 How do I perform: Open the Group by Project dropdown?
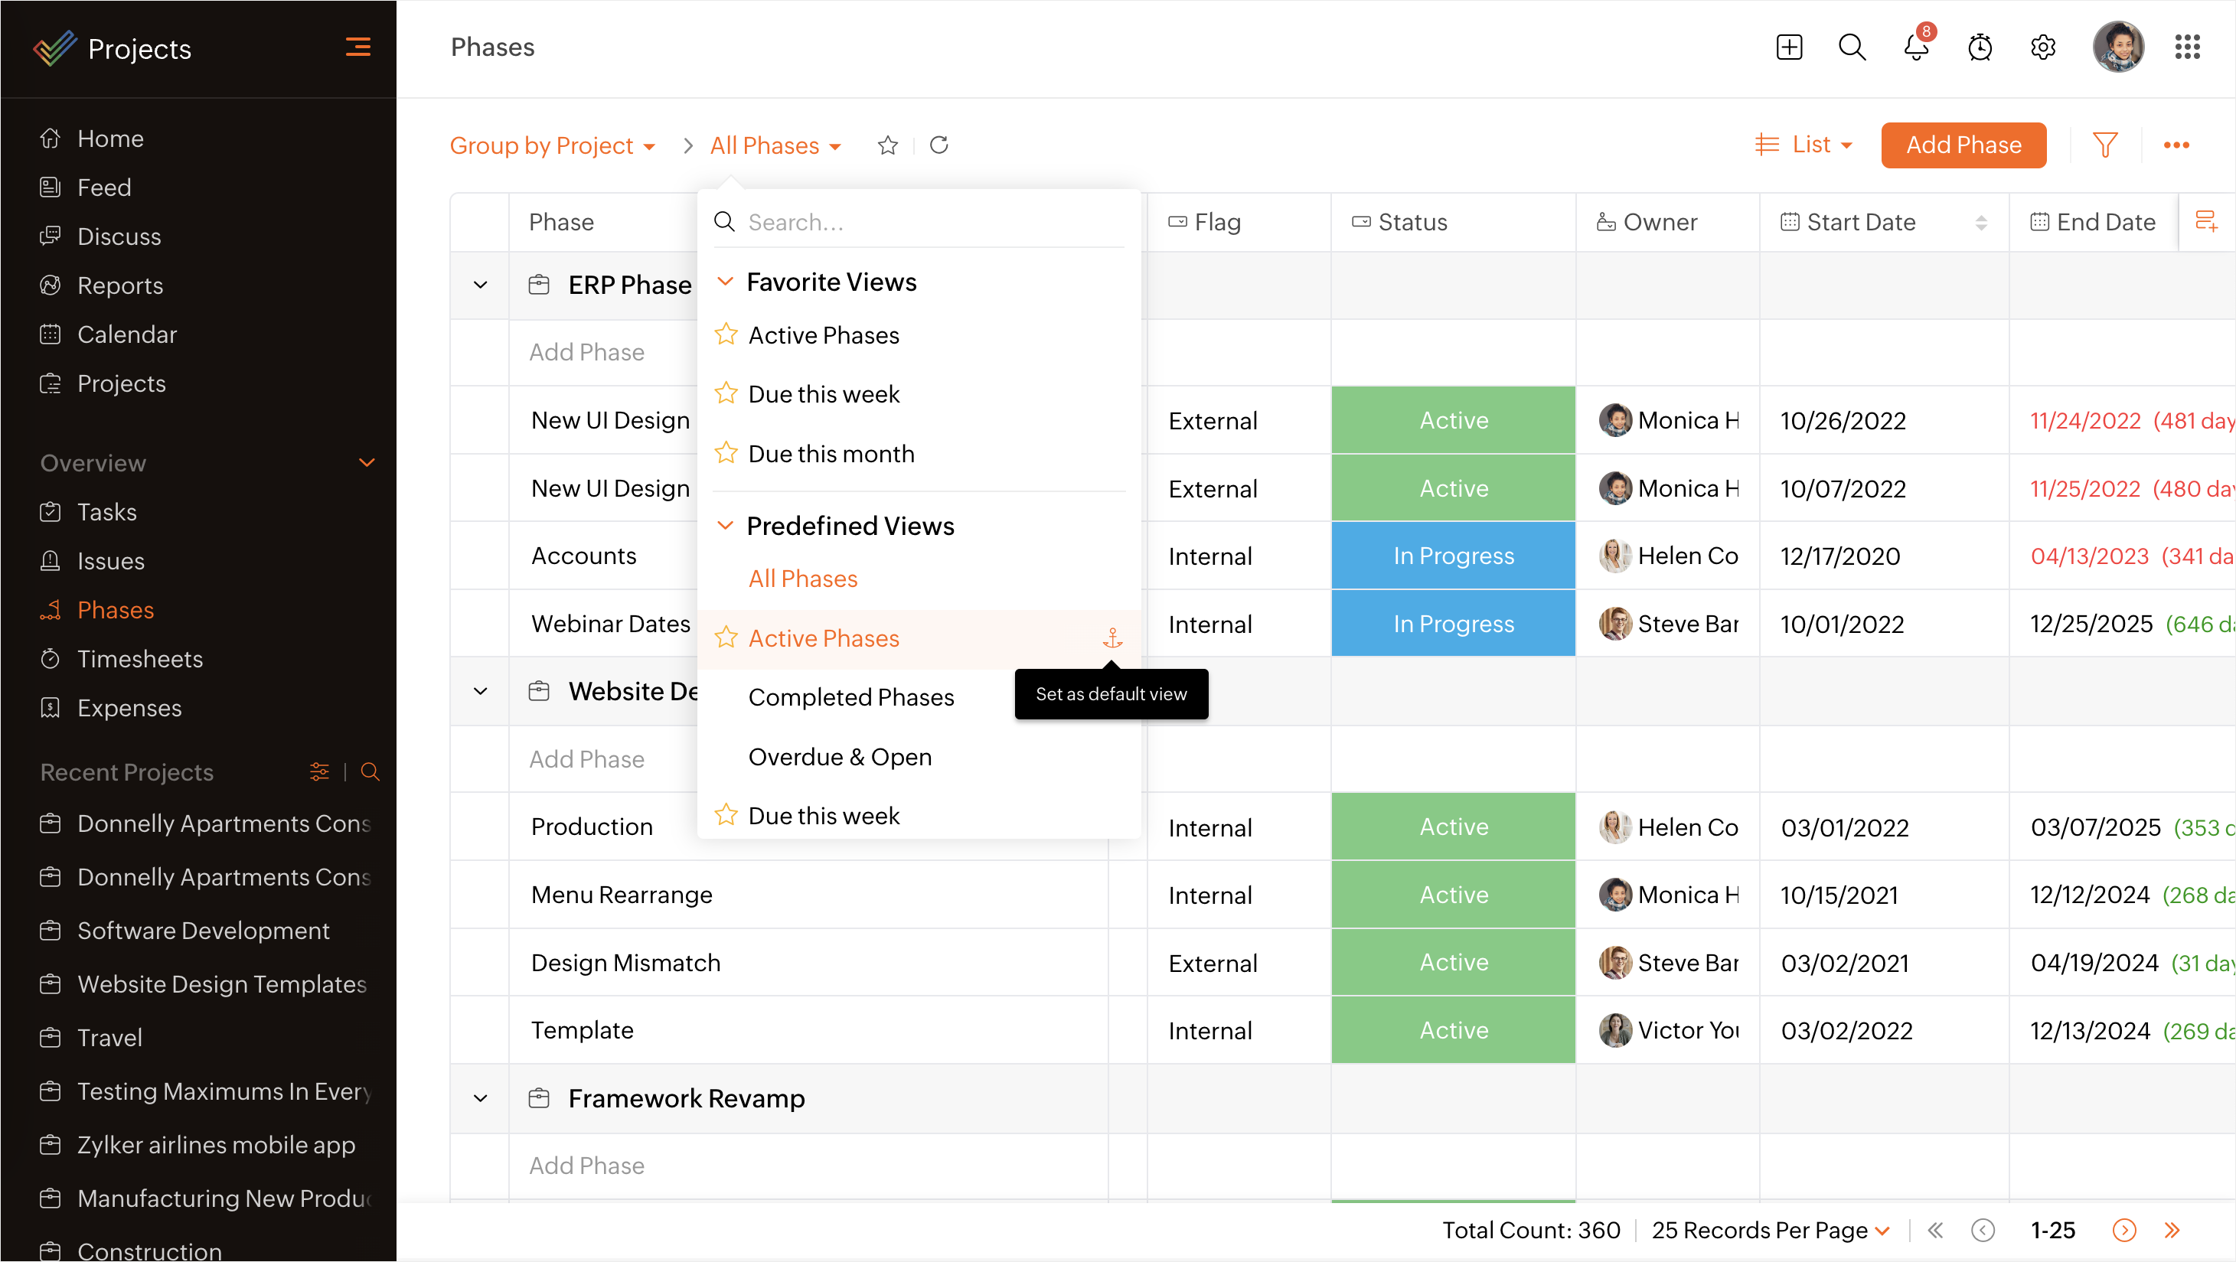pos(552,145)
